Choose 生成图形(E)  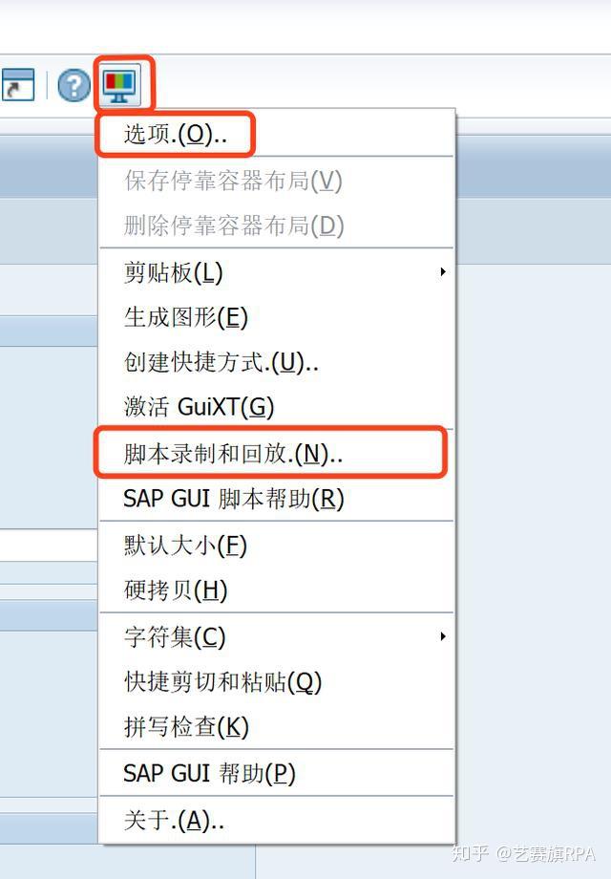277,317
